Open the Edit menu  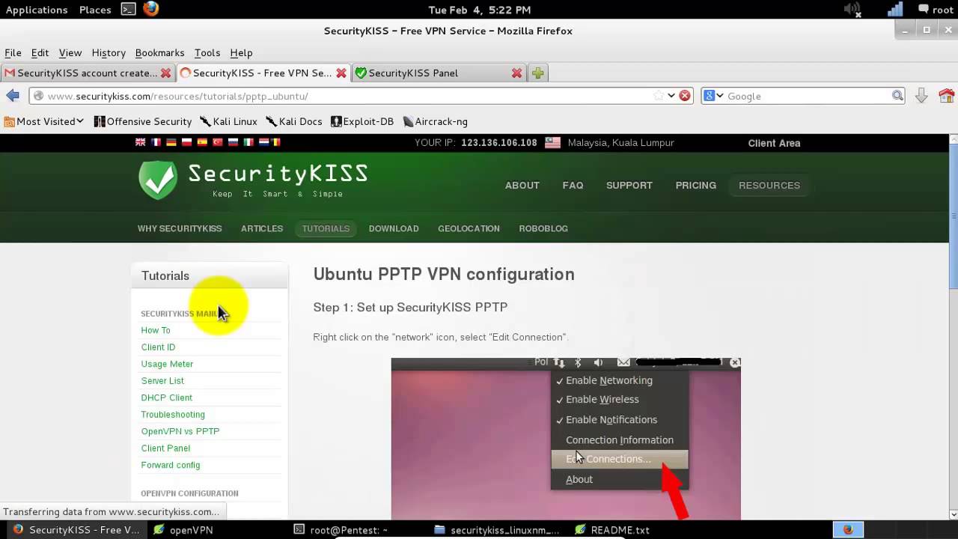tap(40, 52)
